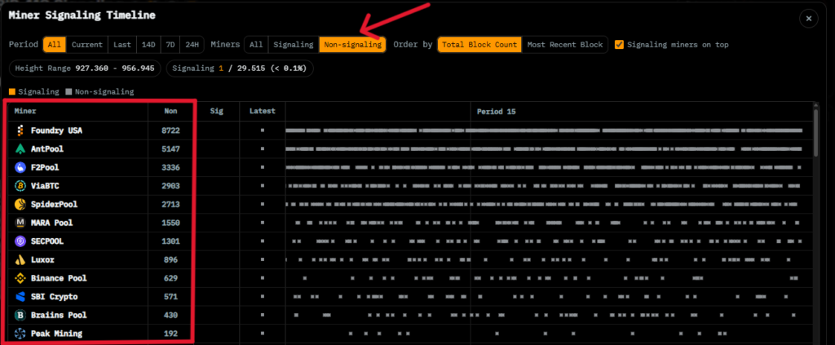Click Peak Mining miner name
Image resolution: width=835 pixels, height=345 pixels.
click(56, 334)
